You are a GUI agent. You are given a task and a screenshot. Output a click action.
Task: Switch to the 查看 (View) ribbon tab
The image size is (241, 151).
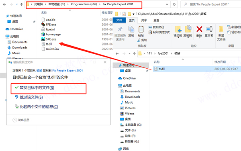point(156,20)
